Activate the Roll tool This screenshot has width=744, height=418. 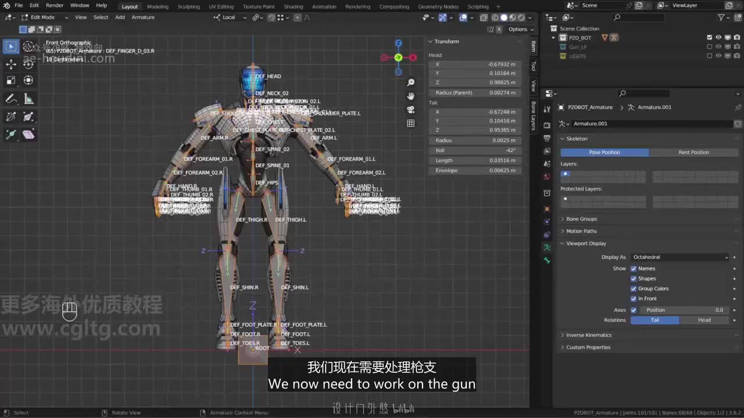tap(11, 117)
